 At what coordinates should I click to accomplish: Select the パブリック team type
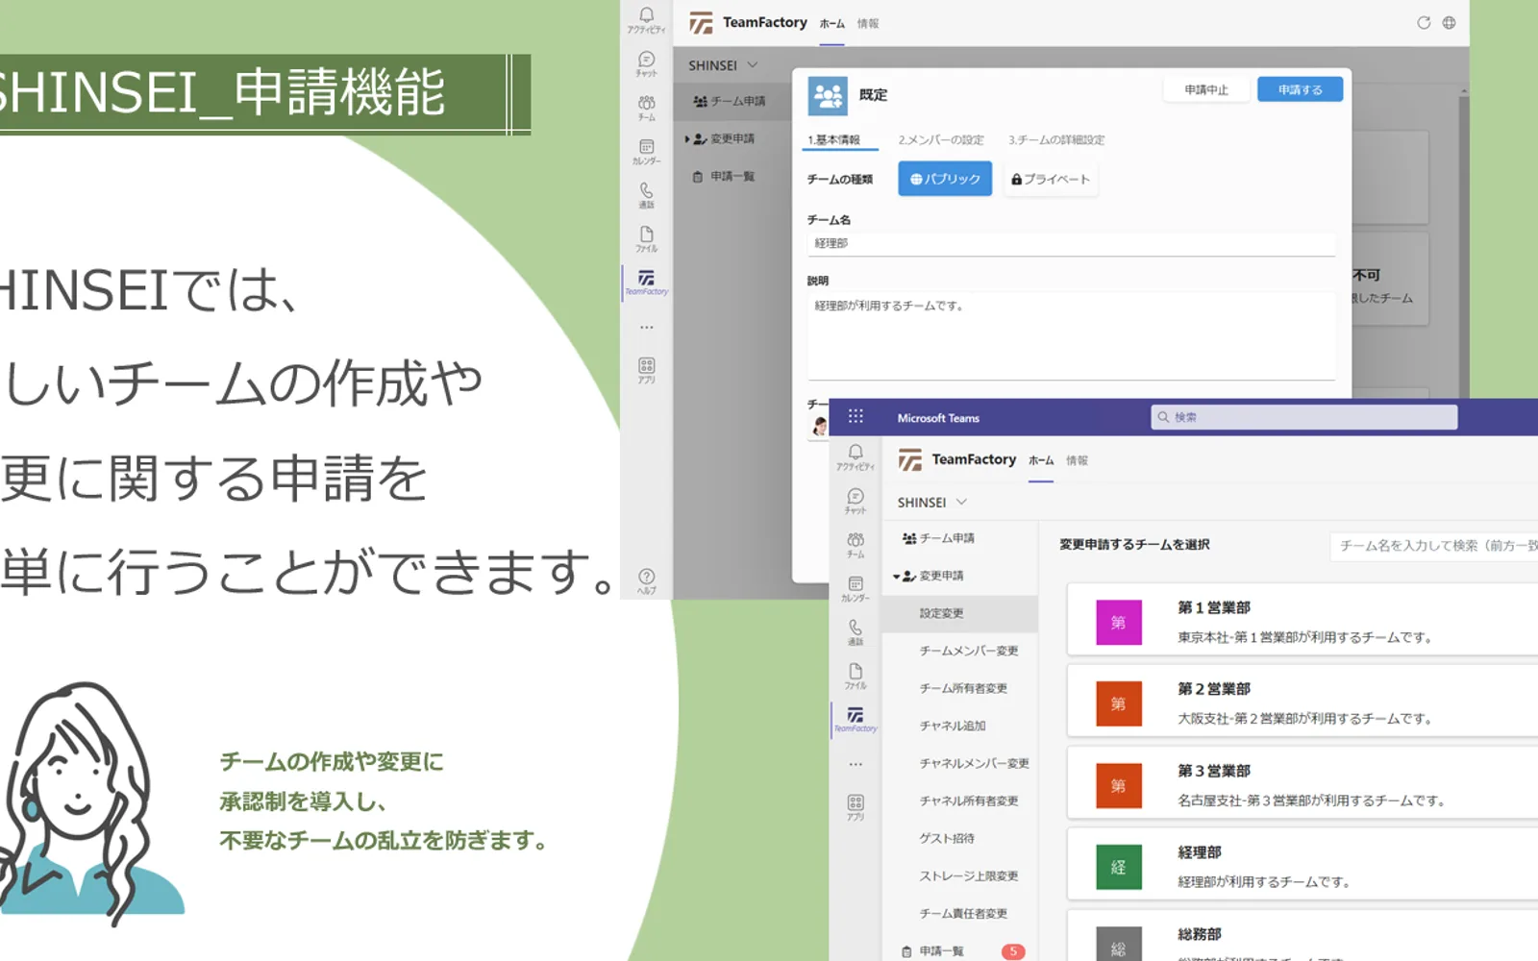(945, 179)
